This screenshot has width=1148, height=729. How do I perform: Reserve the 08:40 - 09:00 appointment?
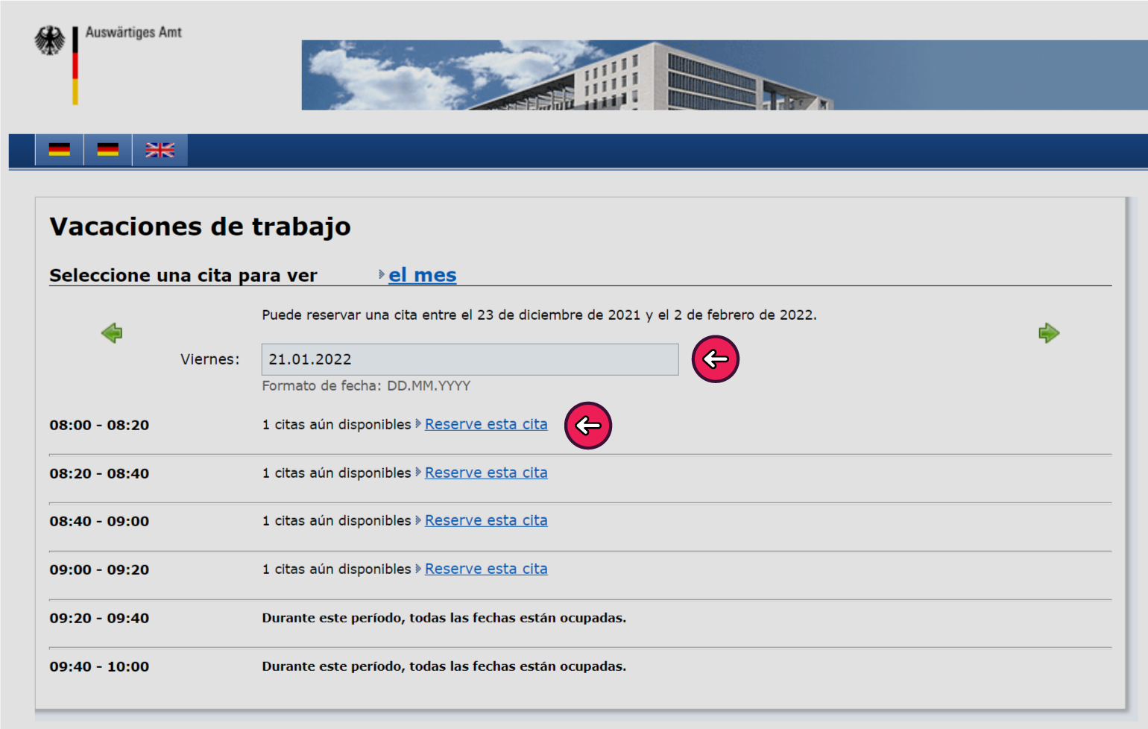point(486,520)
